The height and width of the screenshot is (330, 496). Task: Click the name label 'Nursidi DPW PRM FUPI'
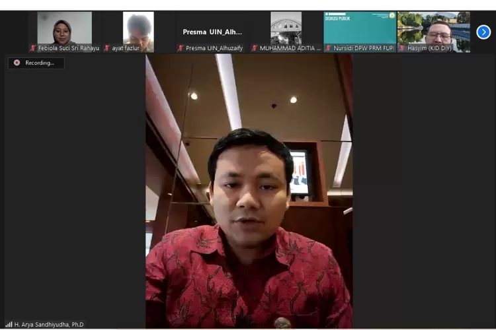click(364, 48)
